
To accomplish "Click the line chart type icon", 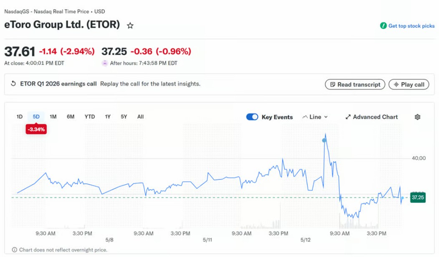I will click(305, 117).
